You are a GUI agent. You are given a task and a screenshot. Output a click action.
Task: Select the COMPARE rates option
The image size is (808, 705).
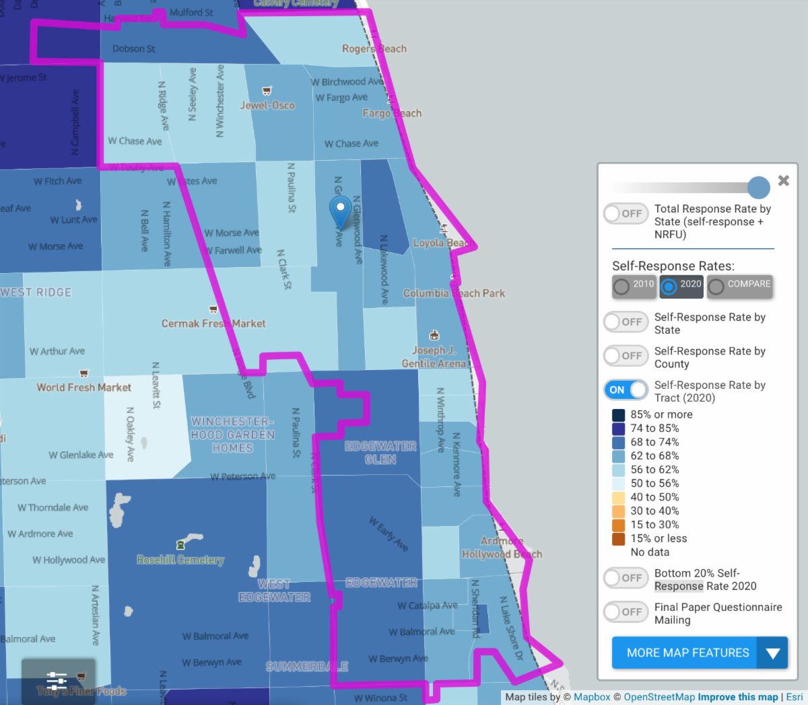click(x=739, y=286)
